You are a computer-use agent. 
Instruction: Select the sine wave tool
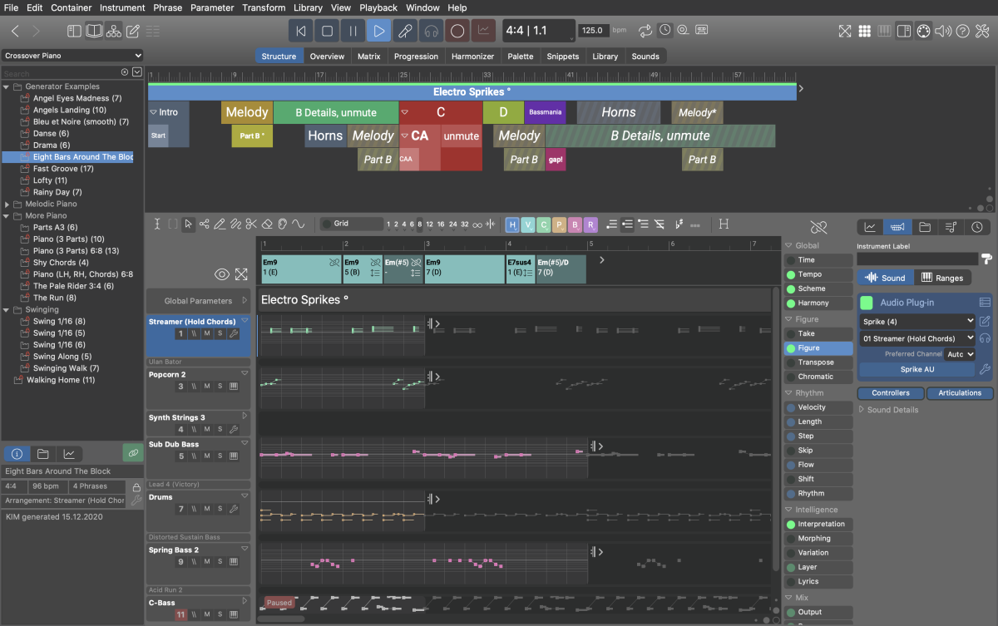(x=299, y=224)
